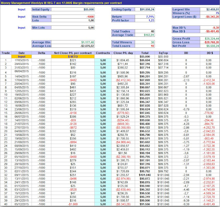Select the Total Winners value 30
This screenshot has width=220, height=207.
145,42
